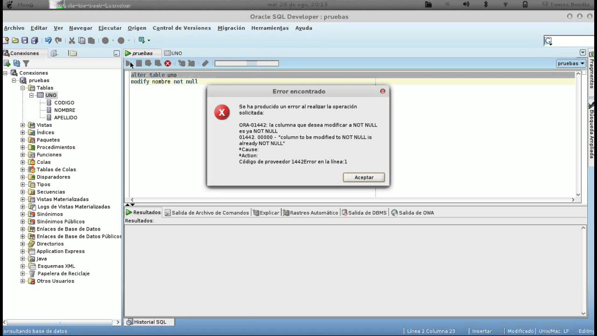
Task: Select Papelera de Reciclaje in the tree
Action: tap(63, 273)
